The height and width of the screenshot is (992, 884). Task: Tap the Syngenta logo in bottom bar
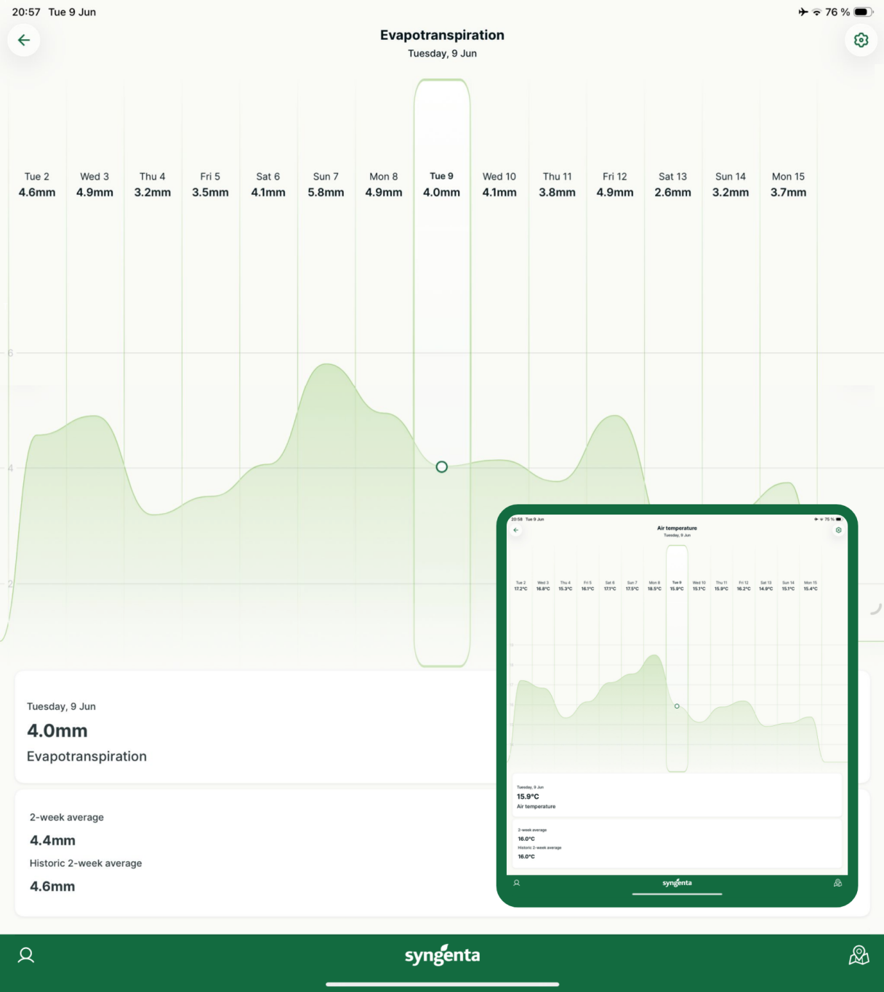pos(442,956)
